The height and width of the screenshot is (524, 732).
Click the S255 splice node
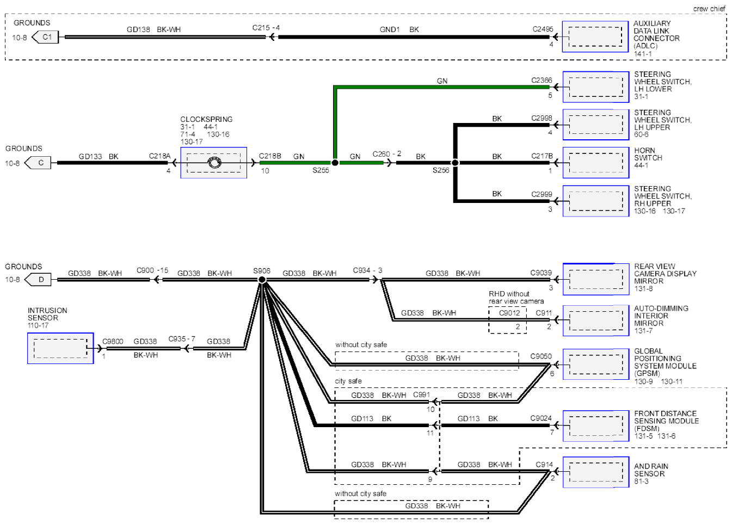(335, 163)
